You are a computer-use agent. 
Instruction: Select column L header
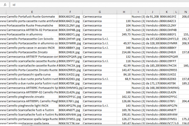tap(176, 12)
